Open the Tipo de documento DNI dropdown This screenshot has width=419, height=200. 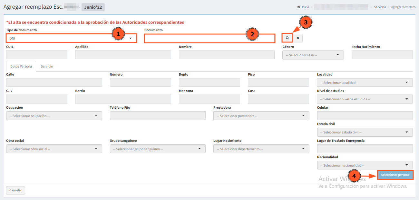point(71,38)
